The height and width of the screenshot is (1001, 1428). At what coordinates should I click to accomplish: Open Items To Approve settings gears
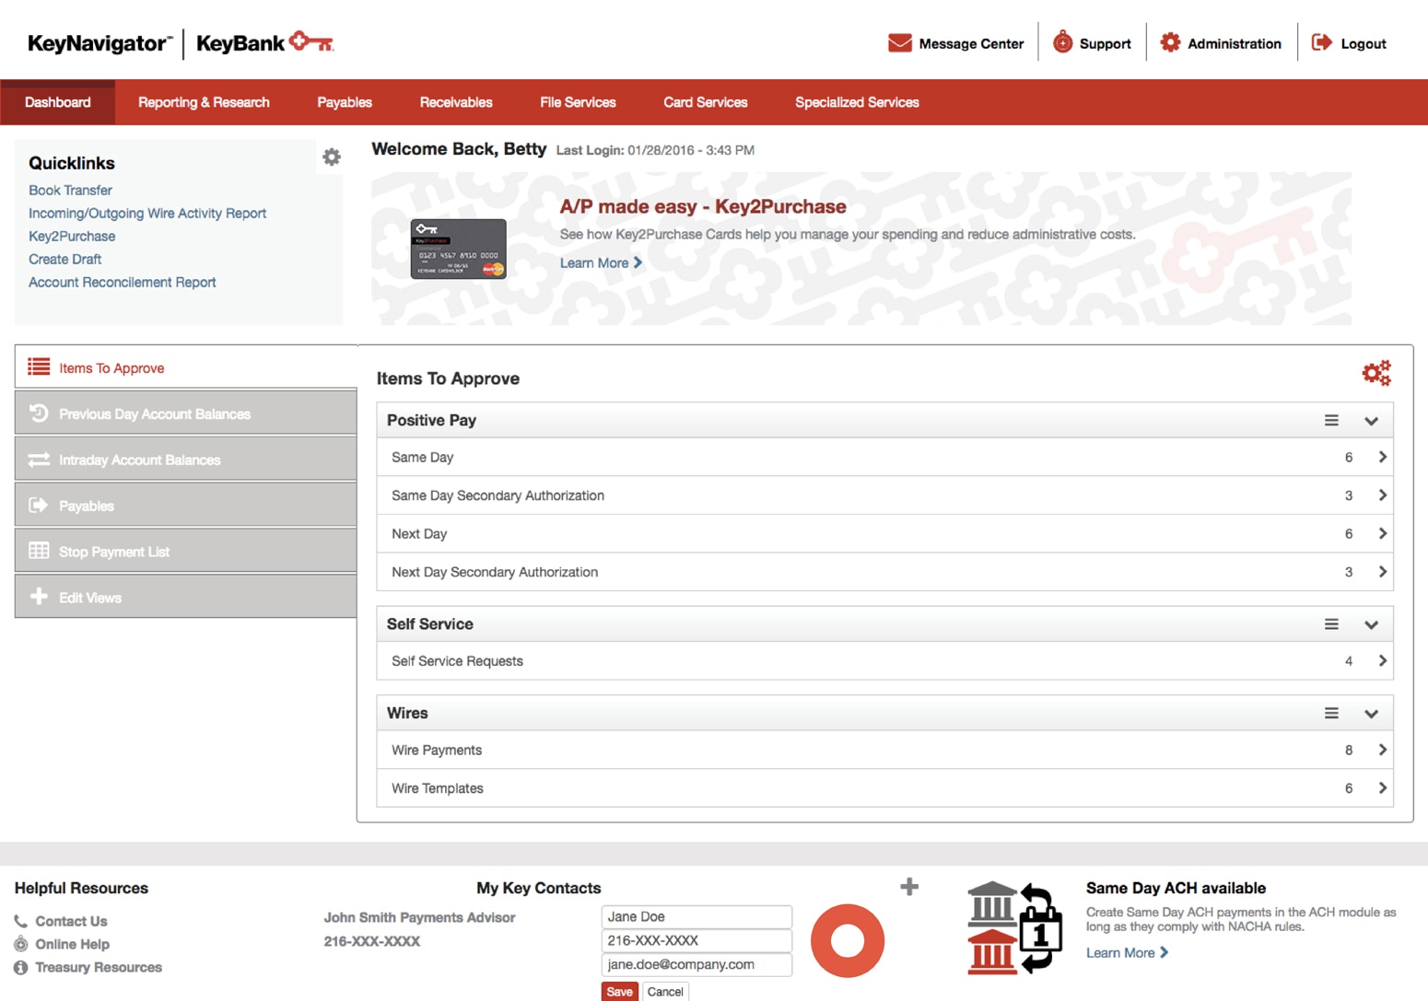1376,373
